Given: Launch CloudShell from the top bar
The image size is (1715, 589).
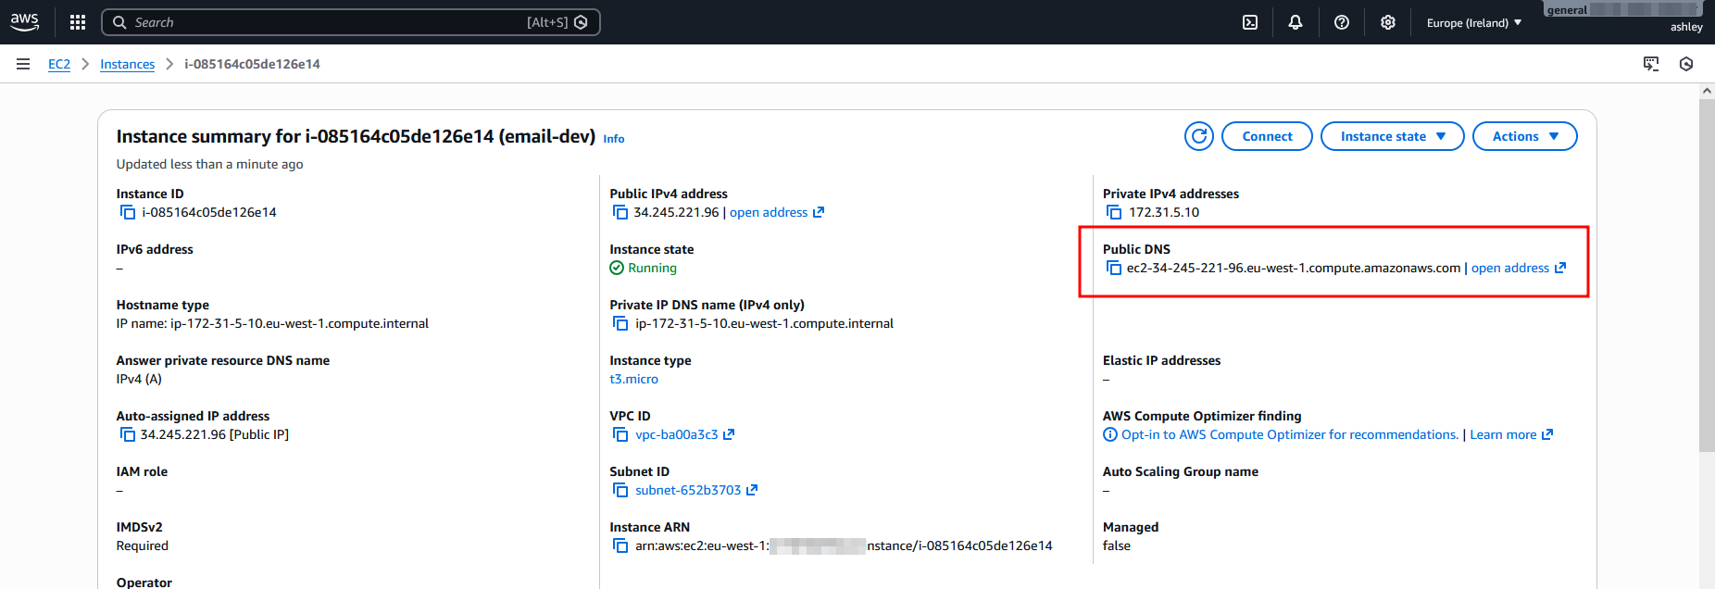Looking at the screenshot, I should pos(1250,22).
